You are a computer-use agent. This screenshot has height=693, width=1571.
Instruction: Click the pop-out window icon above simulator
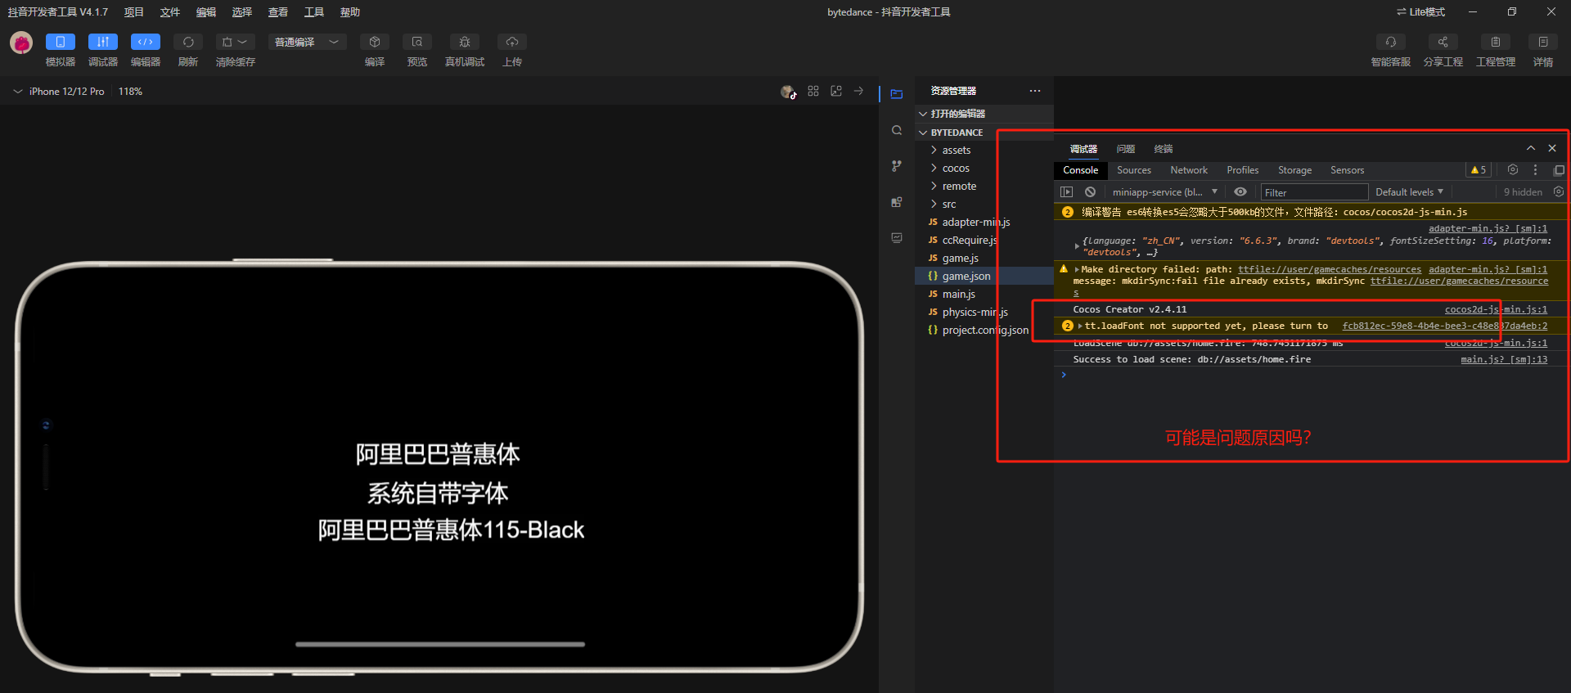(x=836, y=91)
